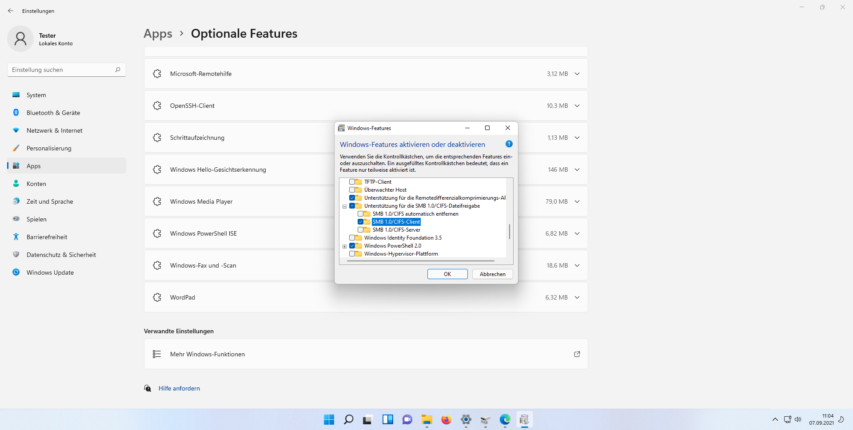This screenshot has width=853, height=430.
Task: Expand the Windows PowerShell 2.0 tree node
Action: (x=344, y=246)
